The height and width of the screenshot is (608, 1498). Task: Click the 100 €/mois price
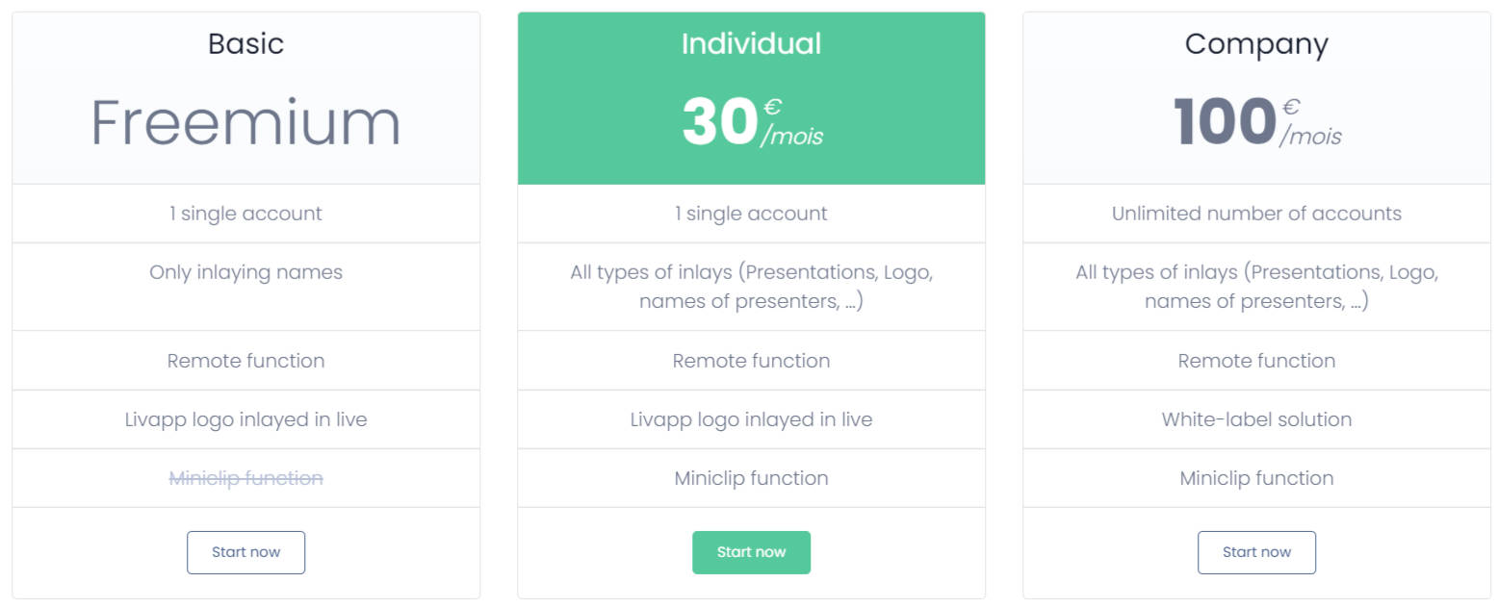tap(1256, 123)
